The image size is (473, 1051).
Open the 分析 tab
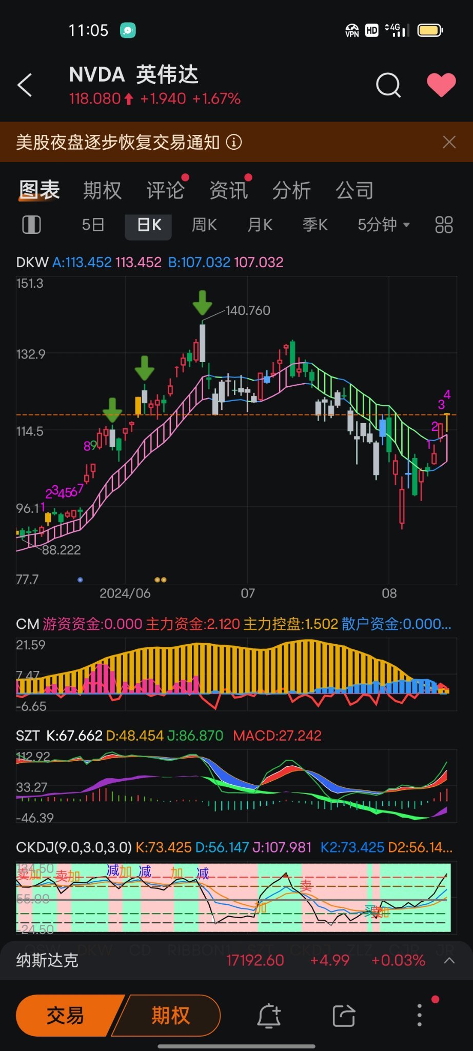point(291,190)
